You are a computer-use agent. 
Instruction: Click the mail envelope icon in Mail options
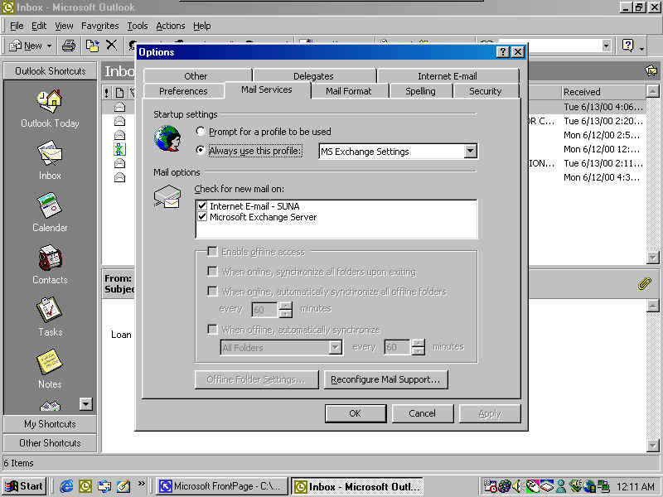(167, 198)
